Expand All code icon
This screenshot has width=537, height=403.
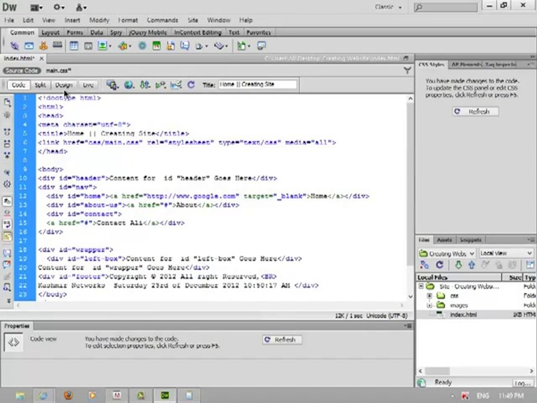pos(7,155)
